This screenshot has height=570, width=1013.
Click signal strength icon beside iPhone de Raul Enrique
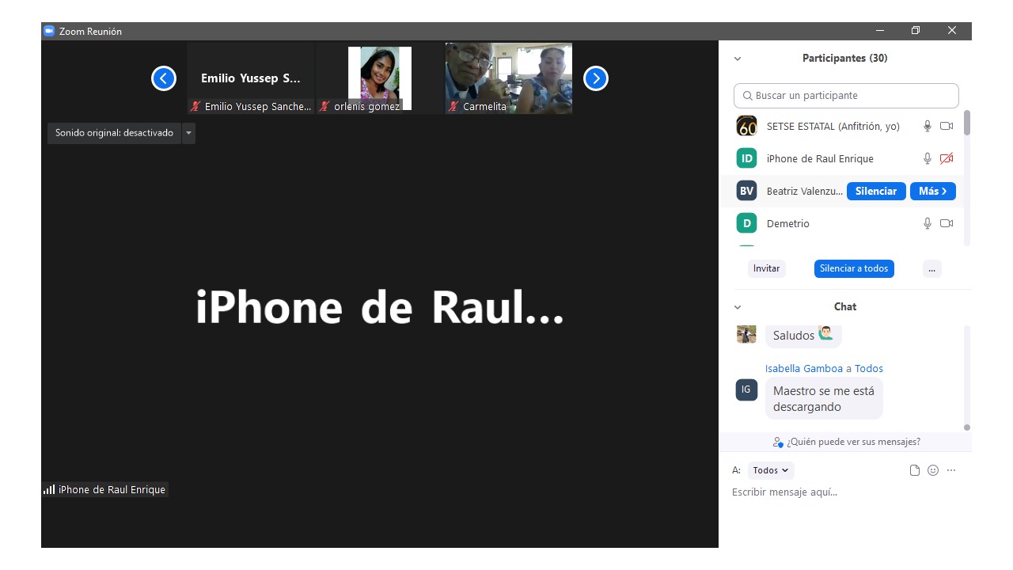pos(49,490)
